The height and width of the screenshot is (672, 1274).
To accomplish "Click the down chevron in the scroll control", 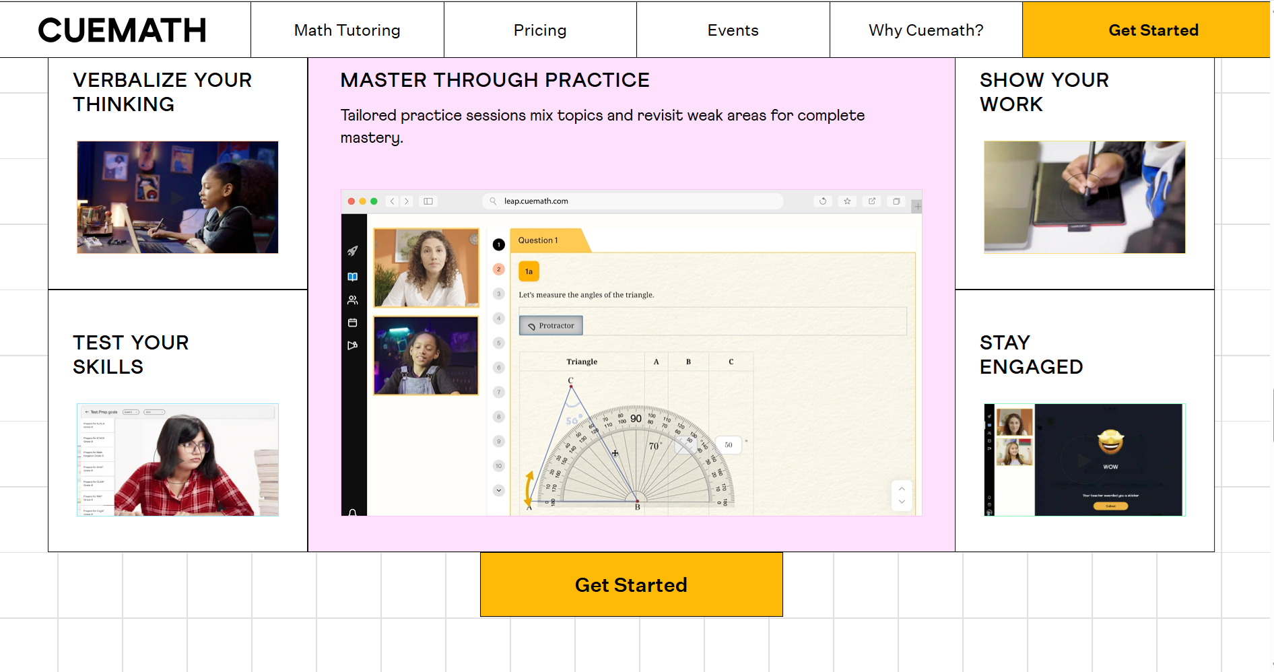I will click(902, 502).
